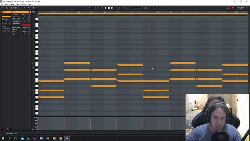Start playback with the Play button
250x141 pixels.
105,8
